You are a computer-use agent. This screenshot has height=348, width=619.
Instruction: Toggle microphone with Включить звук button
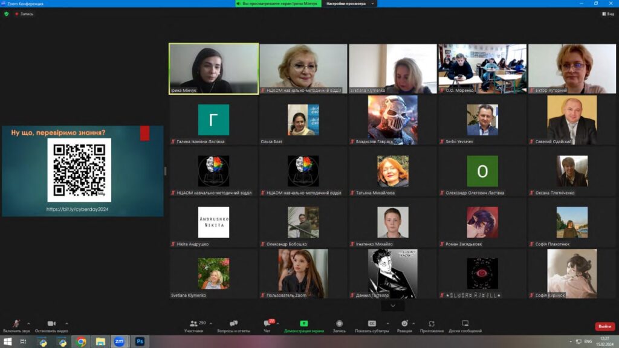[x=16, y=324]
